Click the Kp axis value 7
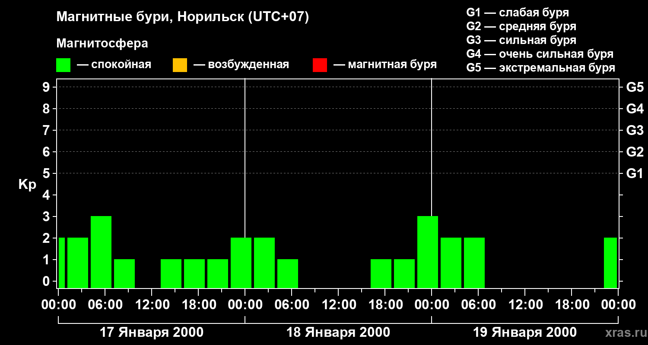Screen dimensions: 648x345 (x=47, y=130)
